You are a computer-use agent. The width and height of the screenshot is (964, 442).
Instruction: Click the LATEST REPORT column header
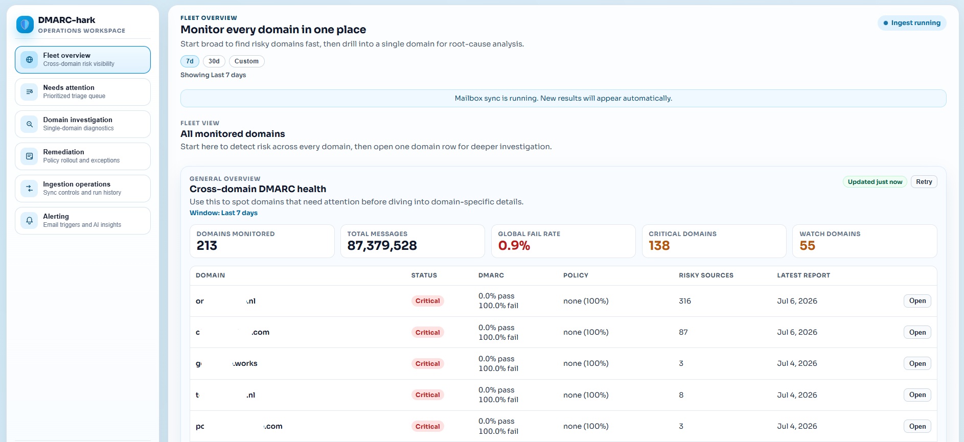(804, 275)
